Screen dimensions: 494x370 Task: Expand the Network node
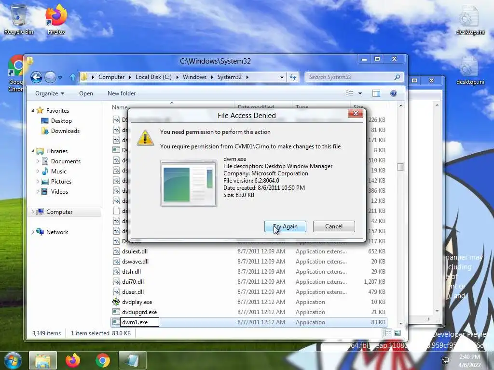(33, 232)
